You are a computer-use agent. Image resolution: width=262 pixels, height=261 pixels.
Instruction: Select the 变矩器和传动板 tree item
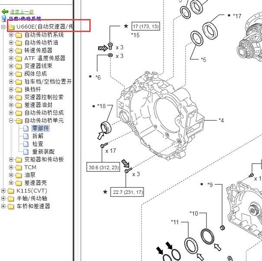point(44,159)
